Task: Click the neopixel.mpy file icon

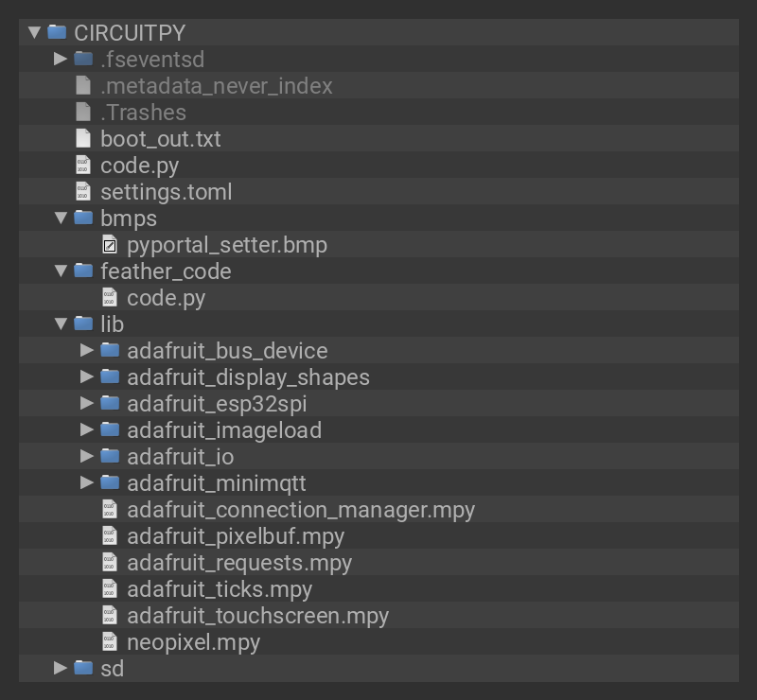Action: pos(110,642)
